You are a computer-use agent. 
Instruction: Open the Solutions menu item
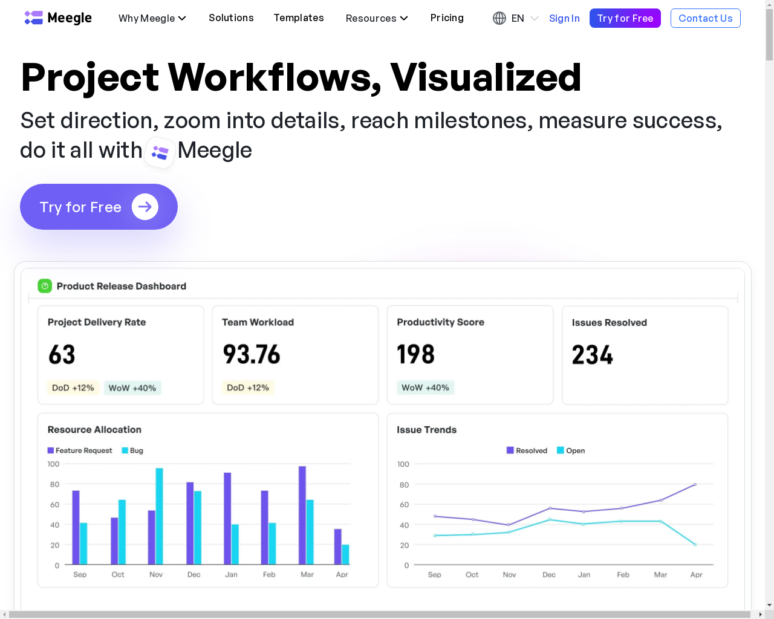click(x=231, y=18)
